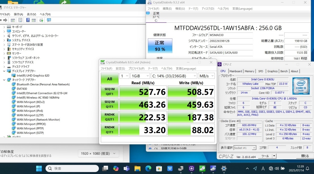This screenshot has height=174, width=314.
Task: Switch to the Memory tab in CPU-Z
Action: (249, 71)
